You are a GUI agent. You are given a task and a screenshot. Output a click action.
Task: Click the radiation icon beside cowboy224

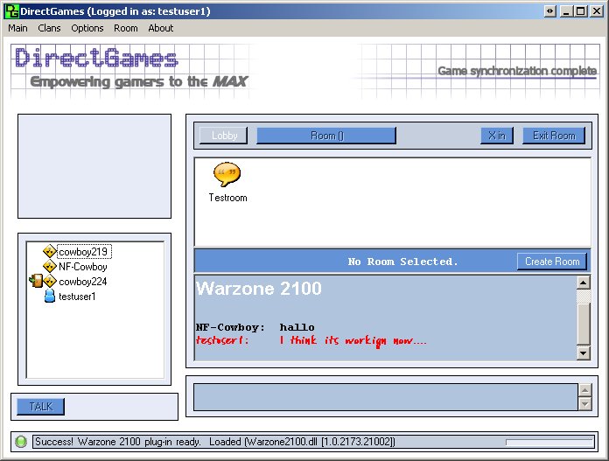click(x=50, y=281)
